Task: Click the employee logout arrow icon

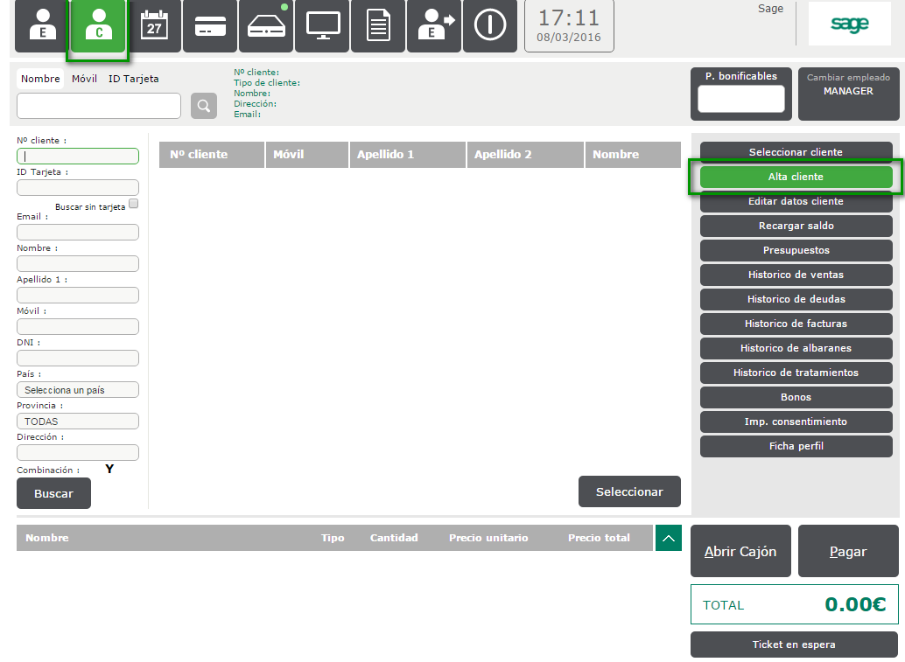Action: click(x=434, y=27)
